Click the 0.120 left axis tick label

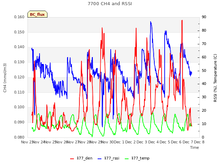click(19, 77)
